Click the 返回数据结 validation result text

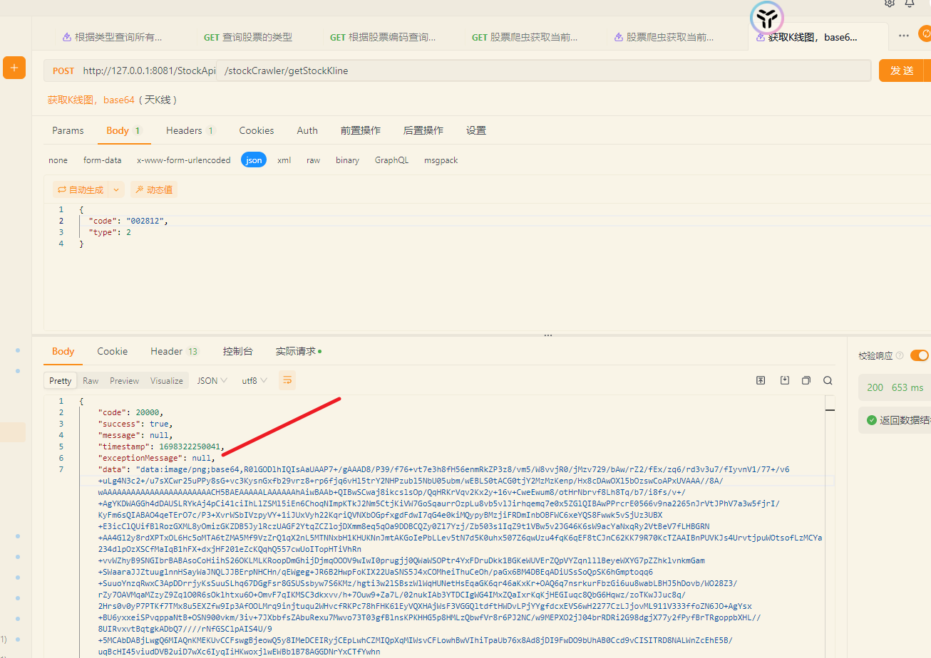point(905,420)
